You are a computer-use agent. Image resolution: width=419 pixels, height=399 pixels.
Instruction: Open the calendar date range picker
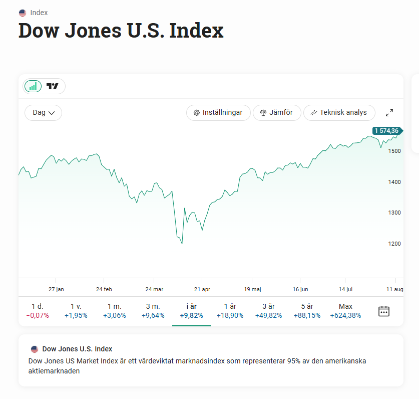click(384, 311)
